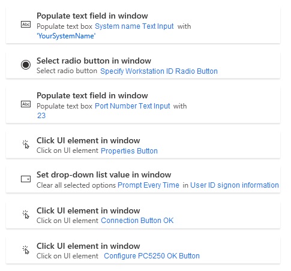The width and height of the screenshot is (291, 271).
Task: Click the radio button action icon
Action: [x=26, y=65]
